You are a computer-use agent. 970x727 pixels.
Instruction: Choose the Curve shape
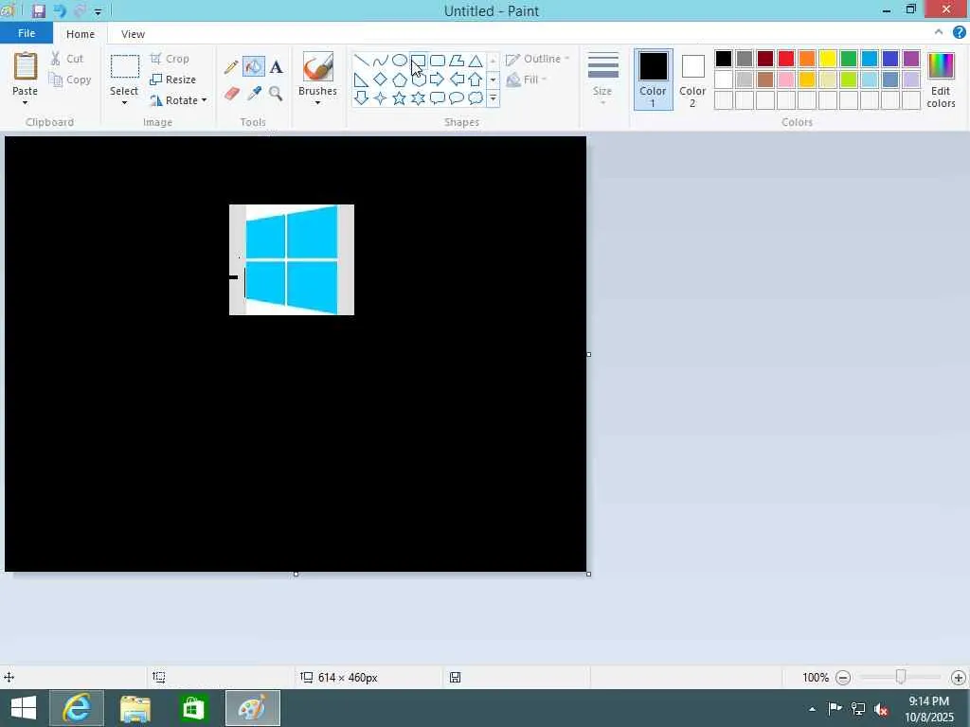381,61
